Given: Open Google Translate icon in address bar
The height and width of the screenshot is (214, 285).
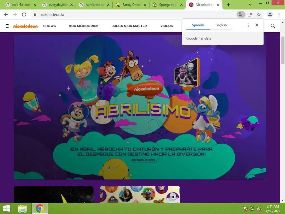Looking at the screenshot, I should pyautogui.click(x=241, y=14).
